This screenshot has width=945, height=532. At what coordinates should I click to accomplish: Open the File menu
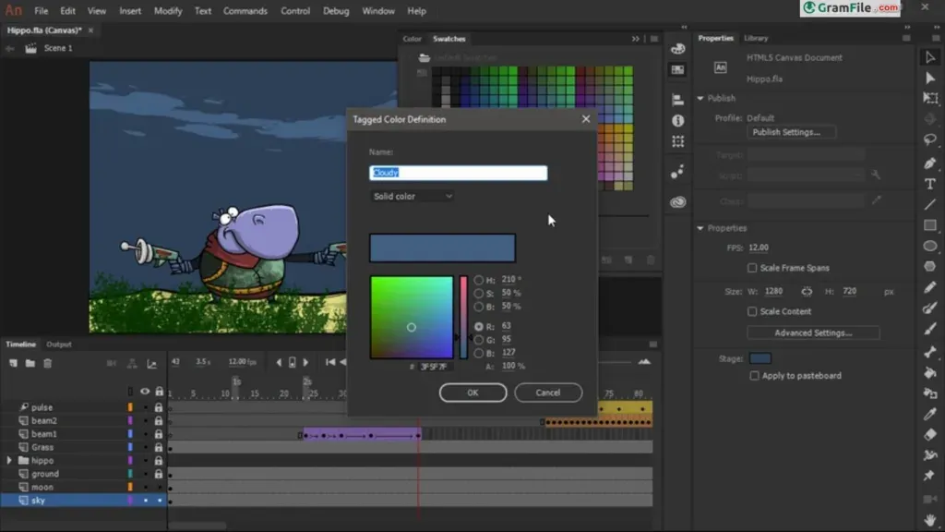(x=41, y=11)
